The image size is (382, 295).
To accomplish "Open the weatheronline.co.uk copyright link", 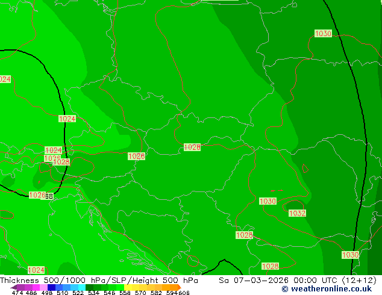I will point(327,289).
